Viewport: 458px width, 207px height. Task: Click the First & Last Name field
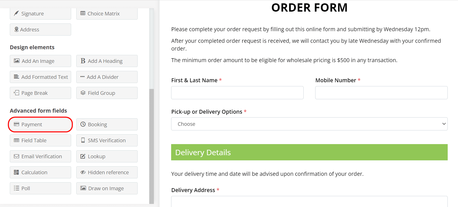[x=237, y=93]
